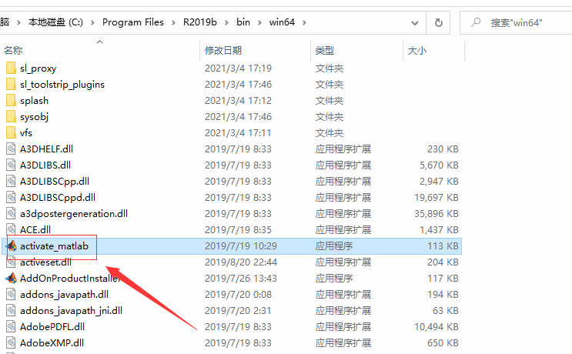Select the A3DLIBS.dll file name
The image size is (572, 354).
coord(45,165)
